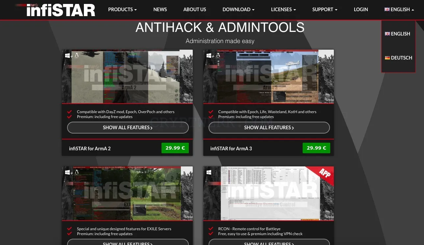Click 'Compatible with DayZ mod, Epoch, OverPoch' text
This screenshot has height=245, width=424.
(x=126, y=112)
